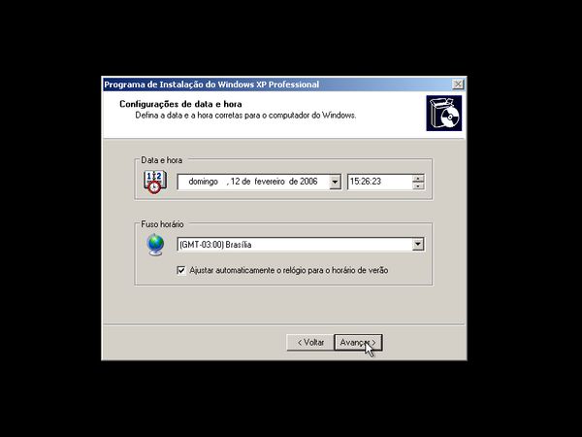Select the day number 12 in date field
Screen dimensions: 582x437
tap(235, 182)
